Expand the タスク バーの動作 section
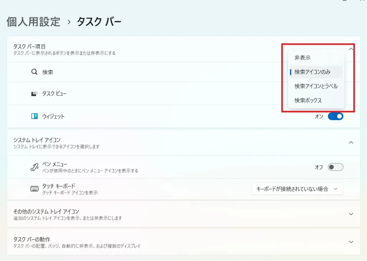 pyautogui.click(x=351, y=242)
